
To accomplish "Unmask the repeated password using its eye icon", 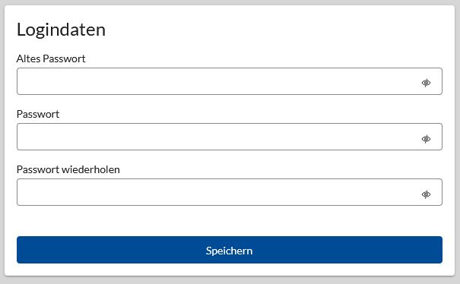I will [426, 194].
